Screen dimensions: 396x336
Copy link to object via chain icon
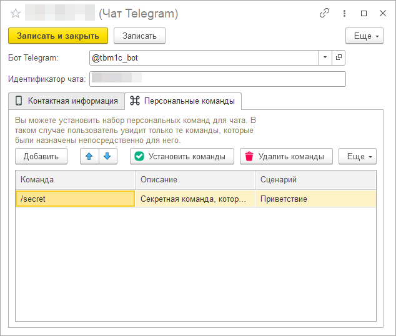click(x=325, y=13)
